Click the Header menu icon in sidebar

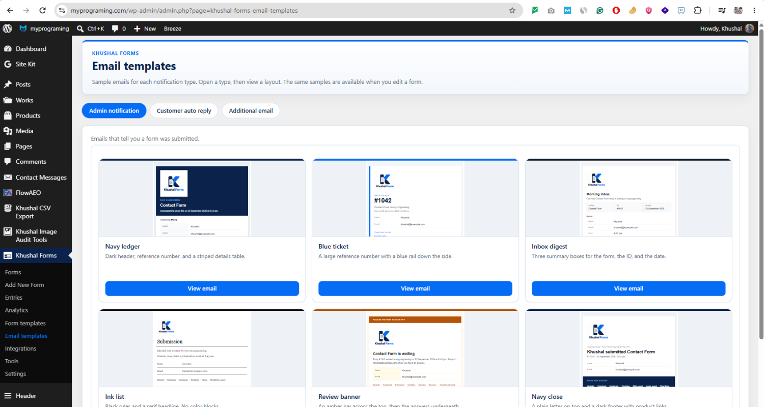pyautogui.click(x=8, y=396)
